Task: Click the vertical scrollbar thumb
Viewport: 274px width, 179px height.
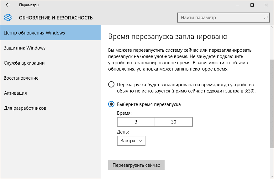Action: tap(271, 103)
